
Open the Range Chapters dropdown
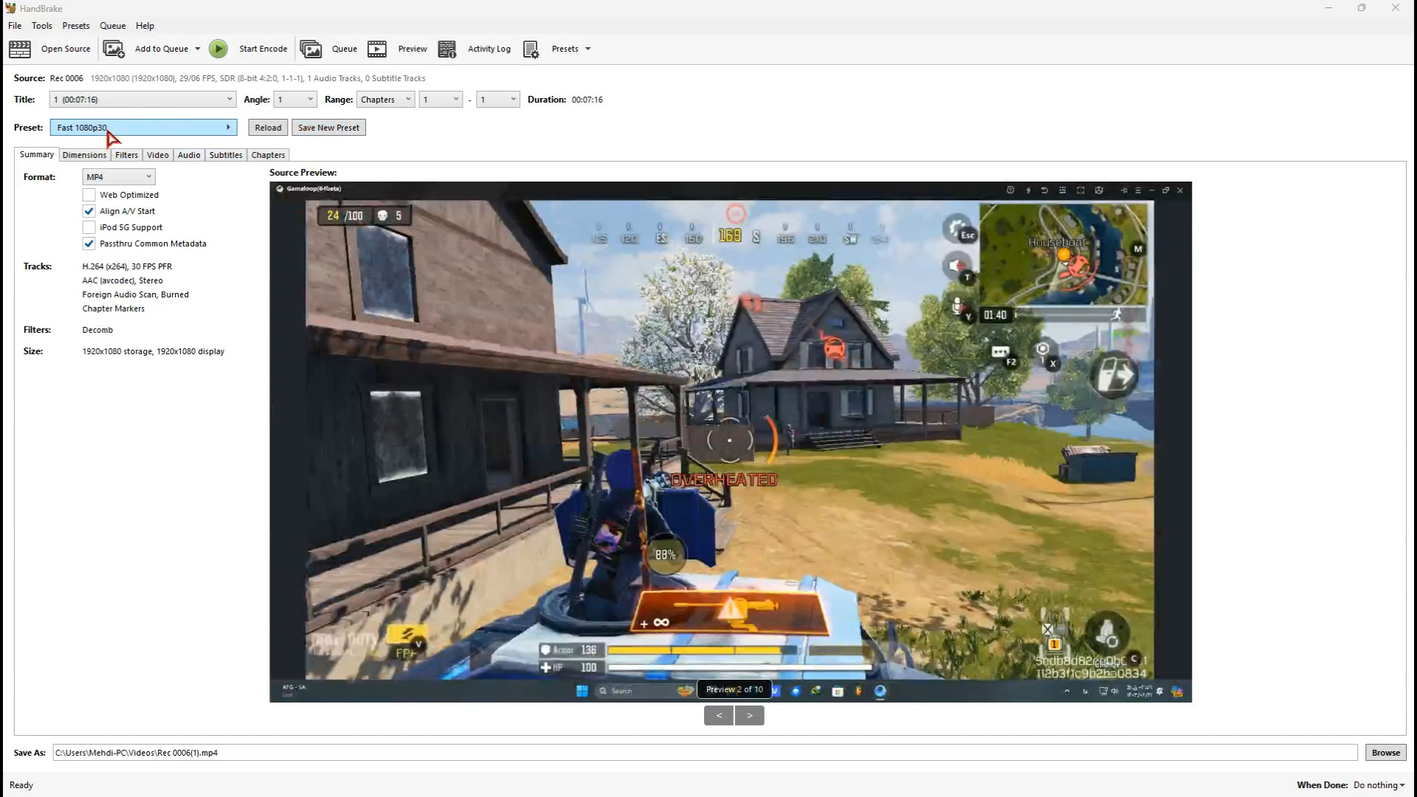pos(385,100)
